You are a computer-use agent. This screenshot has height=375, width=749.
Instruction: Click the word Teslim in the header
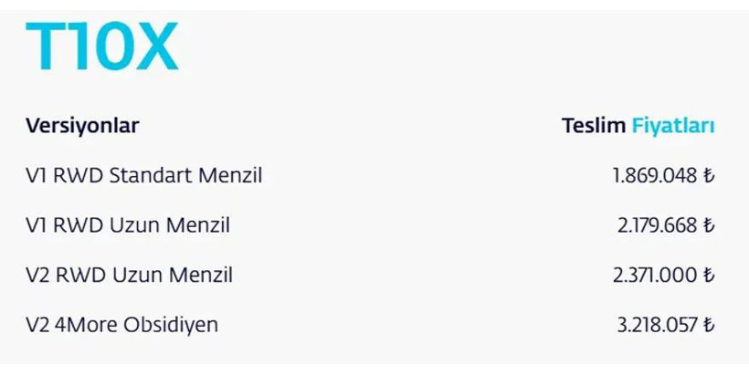click(594, 125)
